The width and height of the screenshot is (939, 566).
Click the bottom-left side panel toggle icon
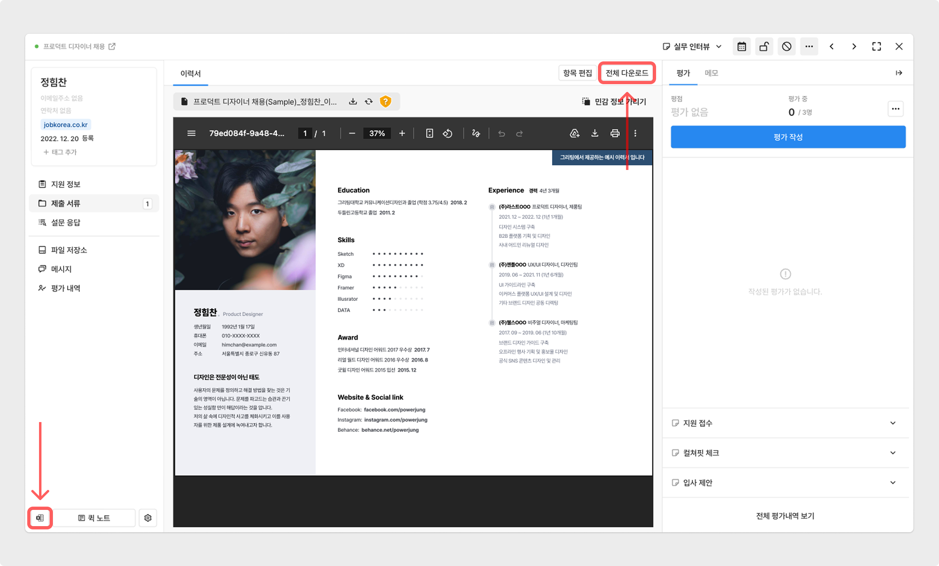40,518
